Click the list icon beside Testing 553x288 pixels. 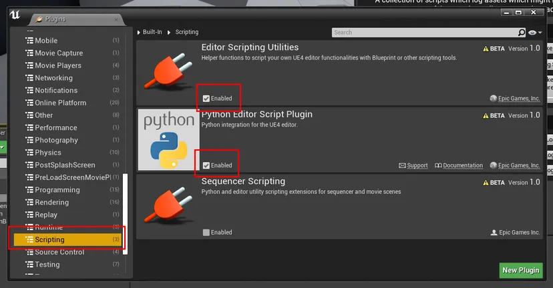pyautogui.click(x=29, y=265)
